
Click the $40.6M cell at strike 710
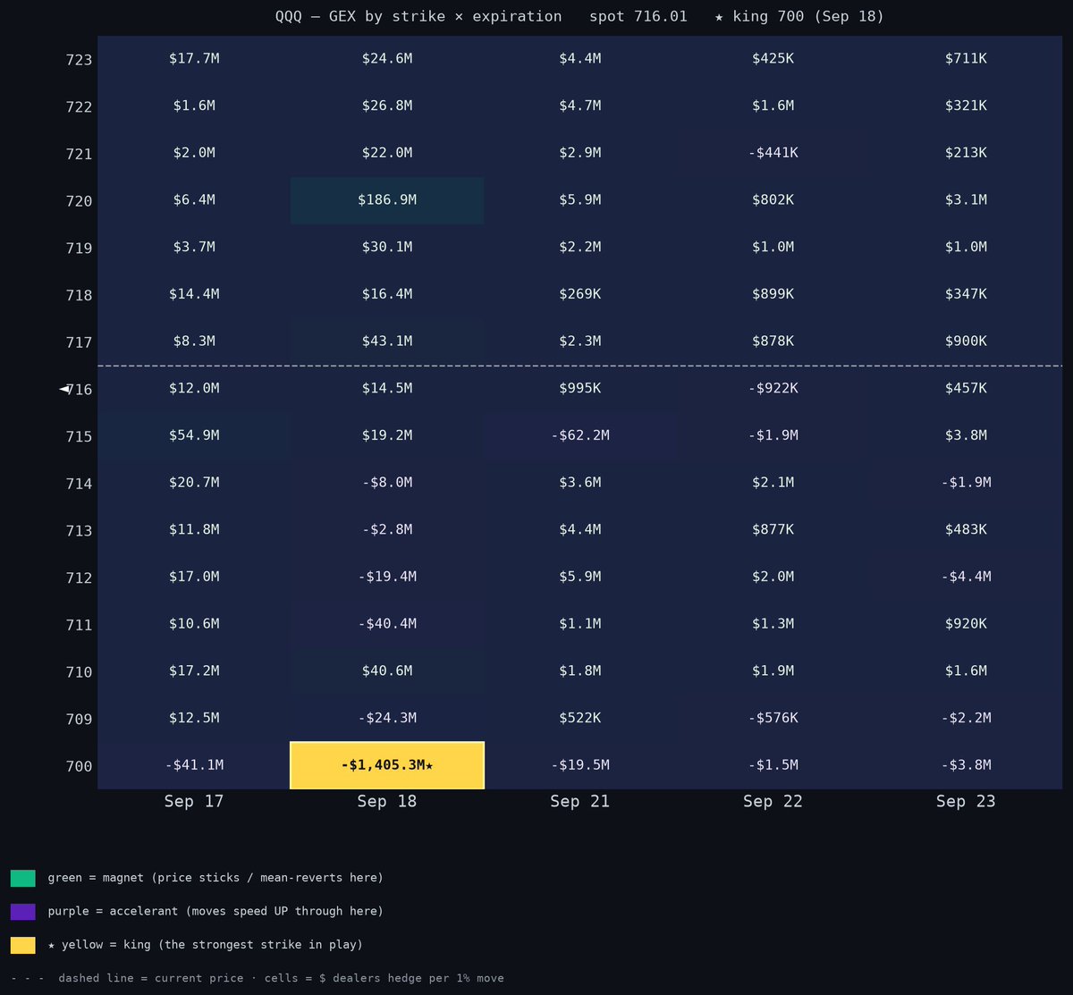point(387,671)
